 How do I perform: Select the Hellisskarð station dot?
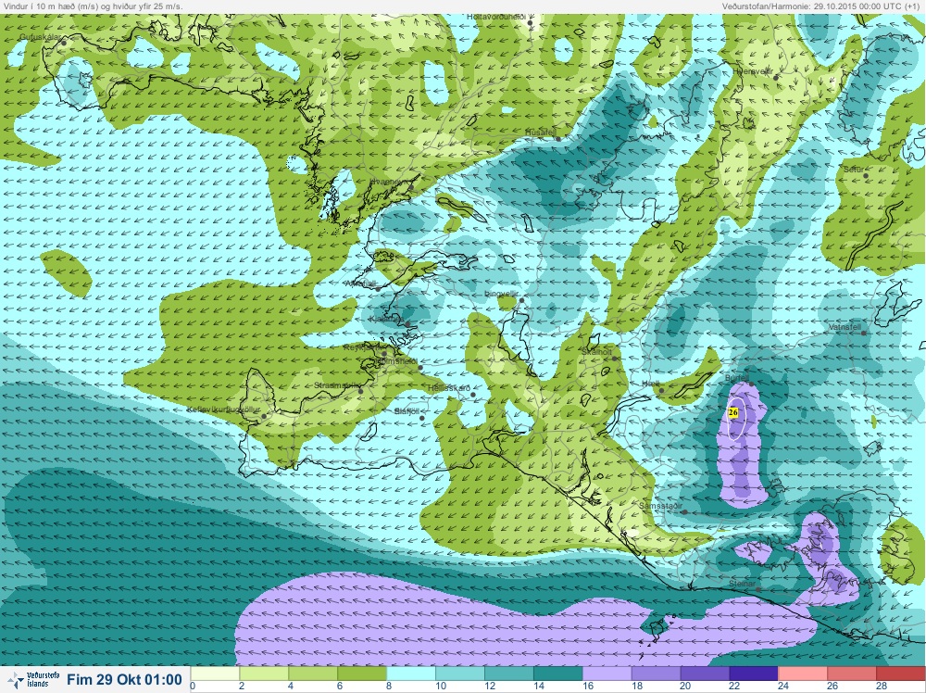point(473,395)
